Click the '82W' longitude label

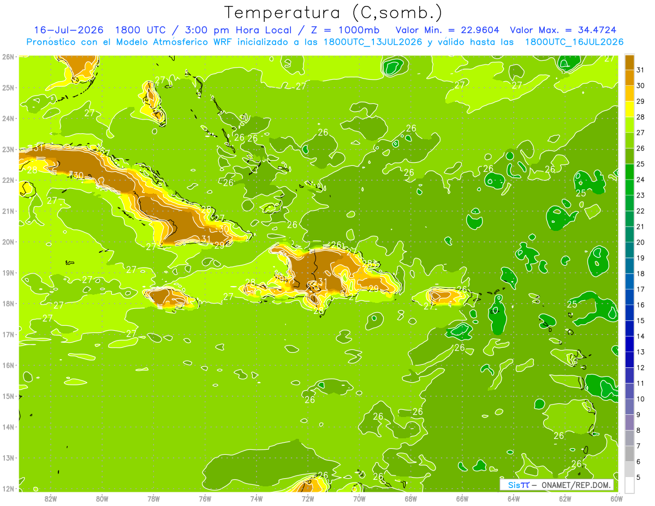click(x=51, y=499)
